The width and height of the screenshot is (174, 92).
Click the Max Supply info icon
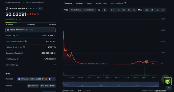pos(17,65)
